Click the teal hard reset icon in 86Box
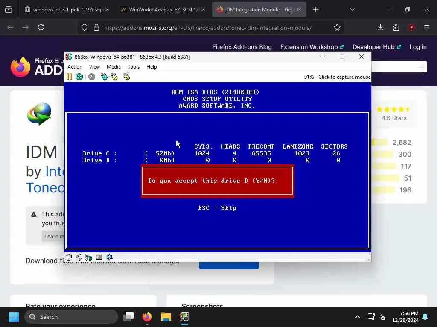This screenshot has width=437, height=327. click(79, 77)
